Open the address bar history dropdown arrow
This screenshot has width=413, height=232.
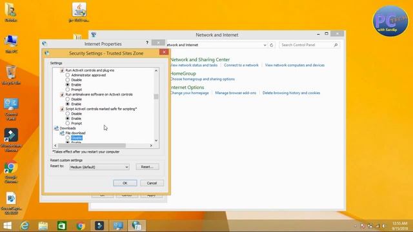(265, 45)
